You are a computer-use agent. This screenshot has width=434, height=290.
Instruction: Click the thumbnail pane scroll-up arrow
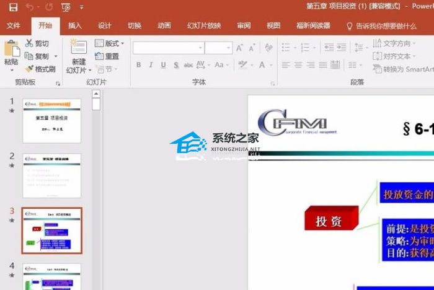pyautogui.click(x=96, y=94)
